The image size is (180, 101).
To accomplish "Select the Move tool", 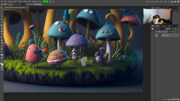I will (2, 8).
